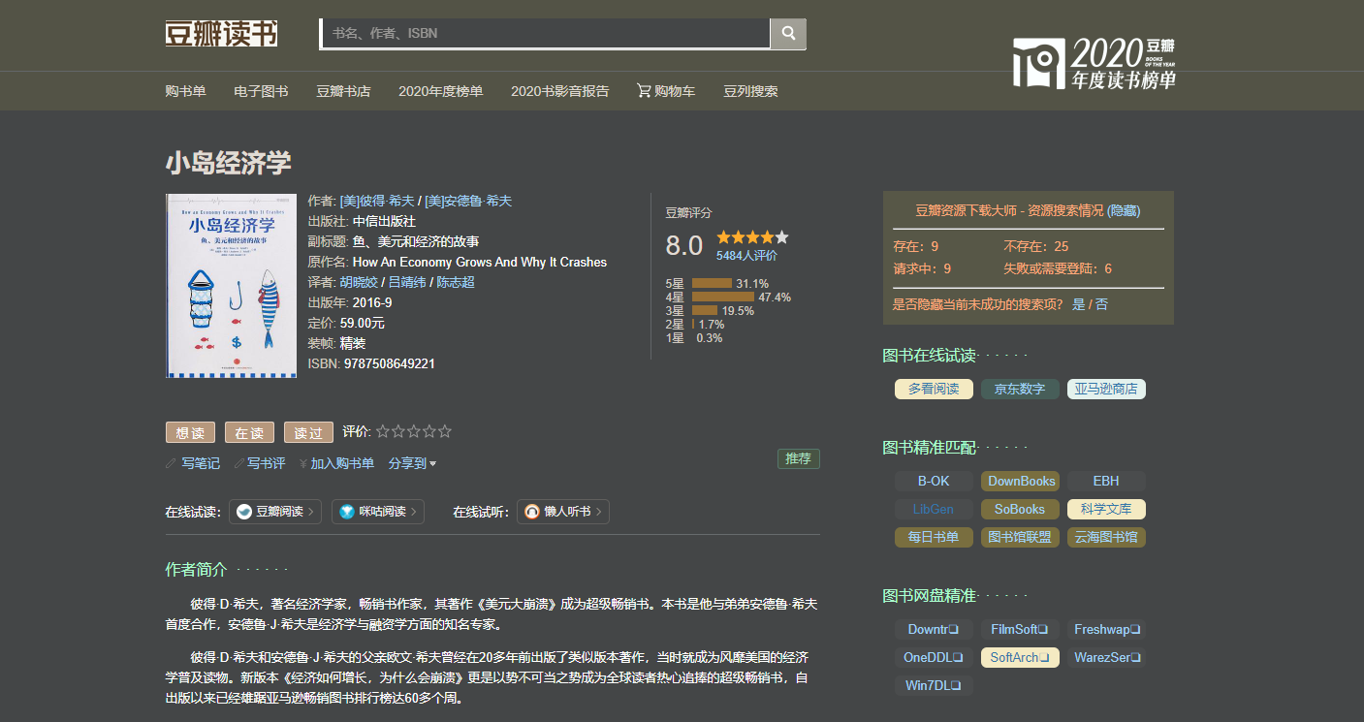
Task: Open the DownBooks source tag
Action: 1021,481
